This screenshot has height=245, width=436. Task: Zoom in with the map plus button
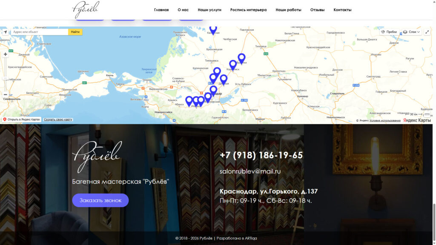(x=5, y=54)
